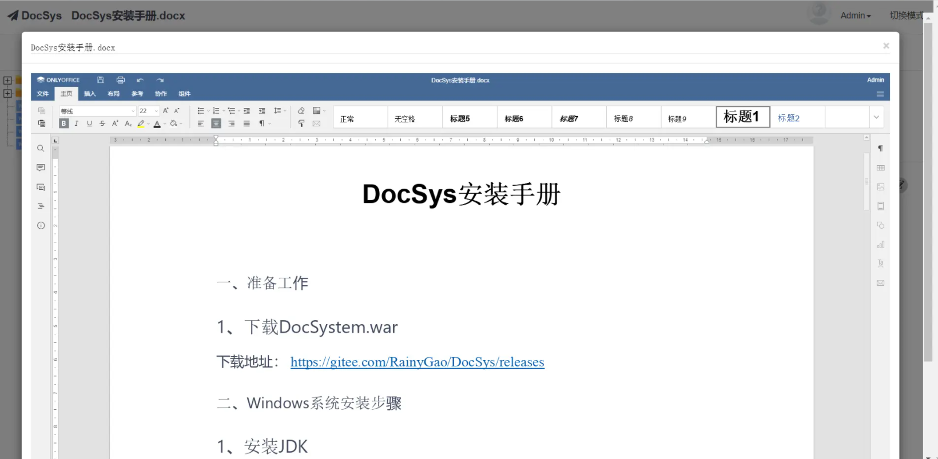This screenshot has width=938, height=459.
Task: Undo the last action
Action: pyautogui.click(x=140, y=80)
